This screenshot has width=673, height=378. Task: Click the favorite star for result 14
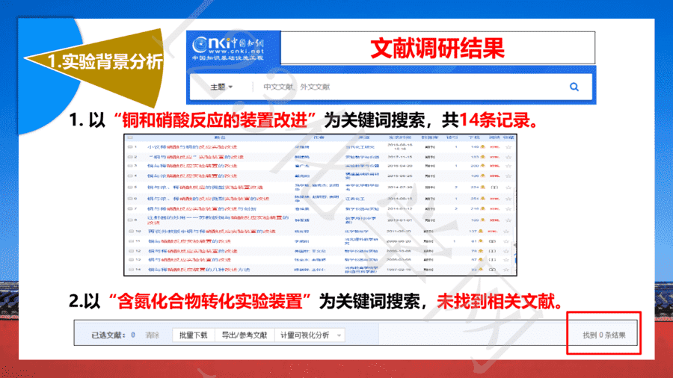click(x=506, y=270)
